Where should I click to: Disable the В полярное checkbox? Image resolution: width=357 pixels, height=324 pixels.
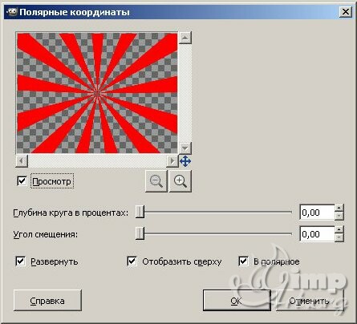point(243,261)
